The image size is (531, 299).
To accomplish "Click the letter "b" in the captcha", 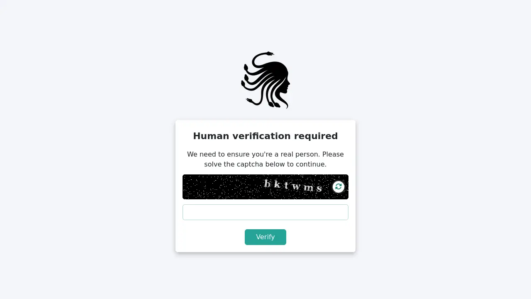I will (x=268, y=184).
